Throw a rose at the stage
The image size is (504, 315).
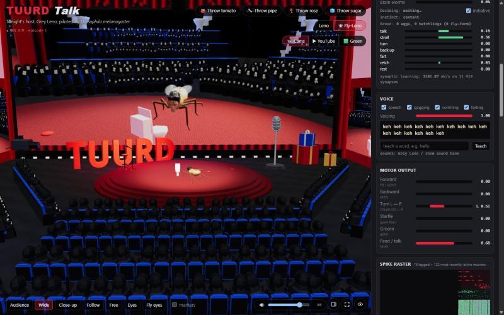point(303,11)
